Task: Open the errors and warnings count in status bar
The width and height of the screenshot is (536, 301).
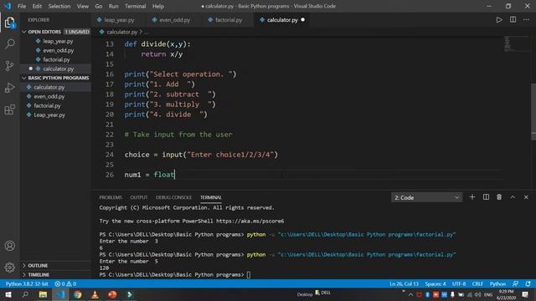Action: click(x=65, y=284)
